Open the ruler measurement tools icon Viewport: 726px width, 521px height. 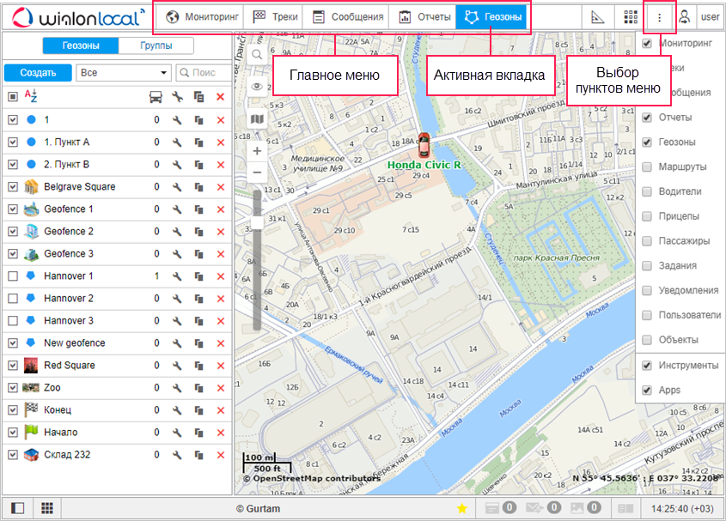click(x=599, y=16)
